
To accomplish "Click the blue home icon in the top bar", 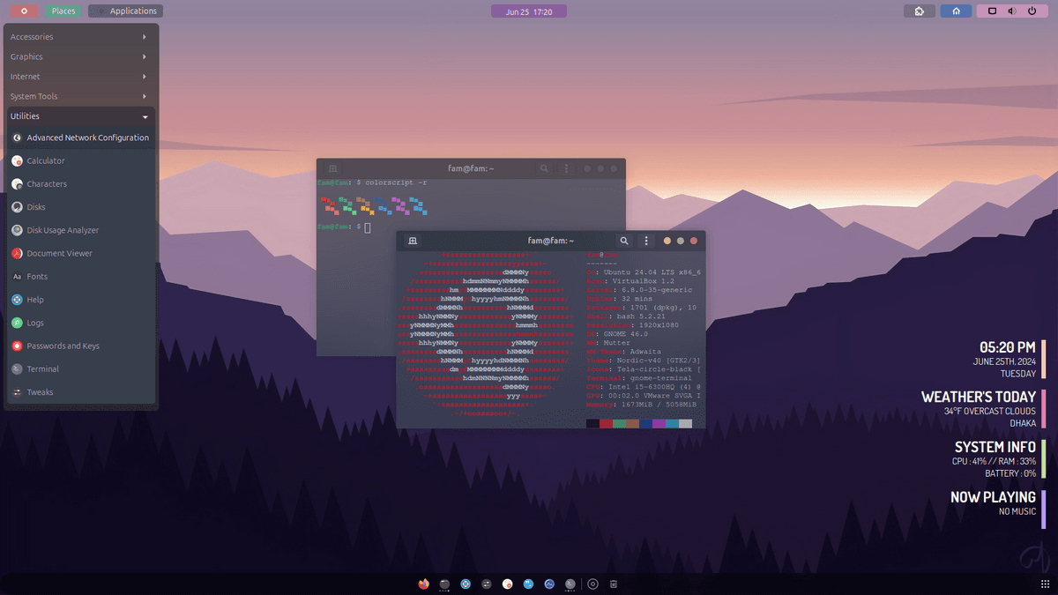I will (956, 11).
